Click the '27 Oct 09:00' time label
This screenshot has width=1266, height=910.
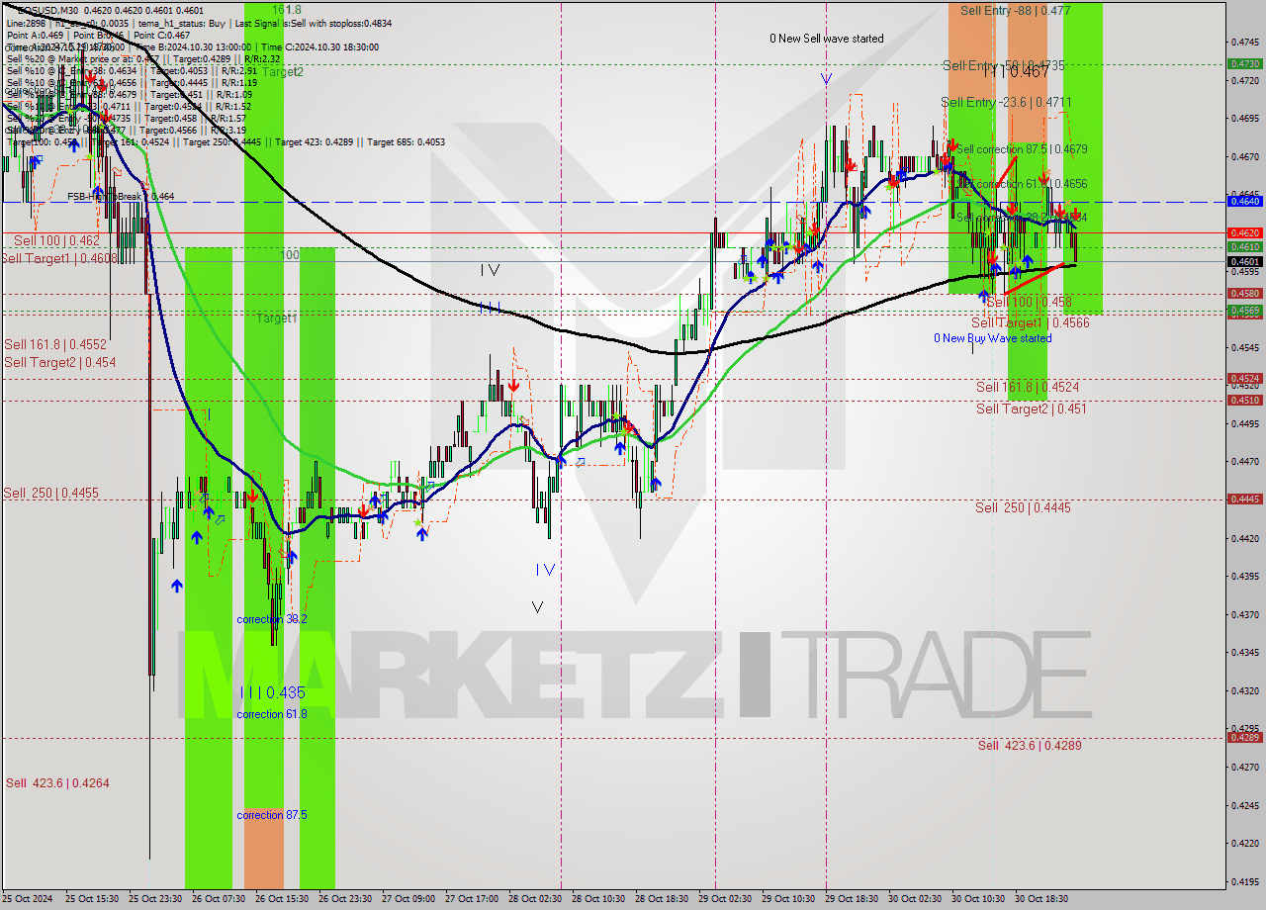tap(407, 899)
